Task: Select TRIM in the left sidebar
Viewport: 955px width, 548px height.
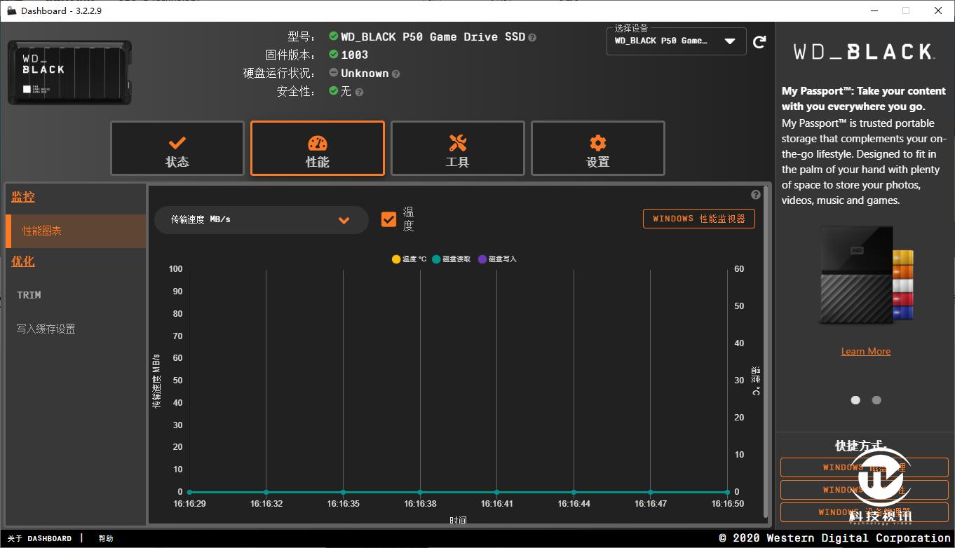Action: point(29,295)
